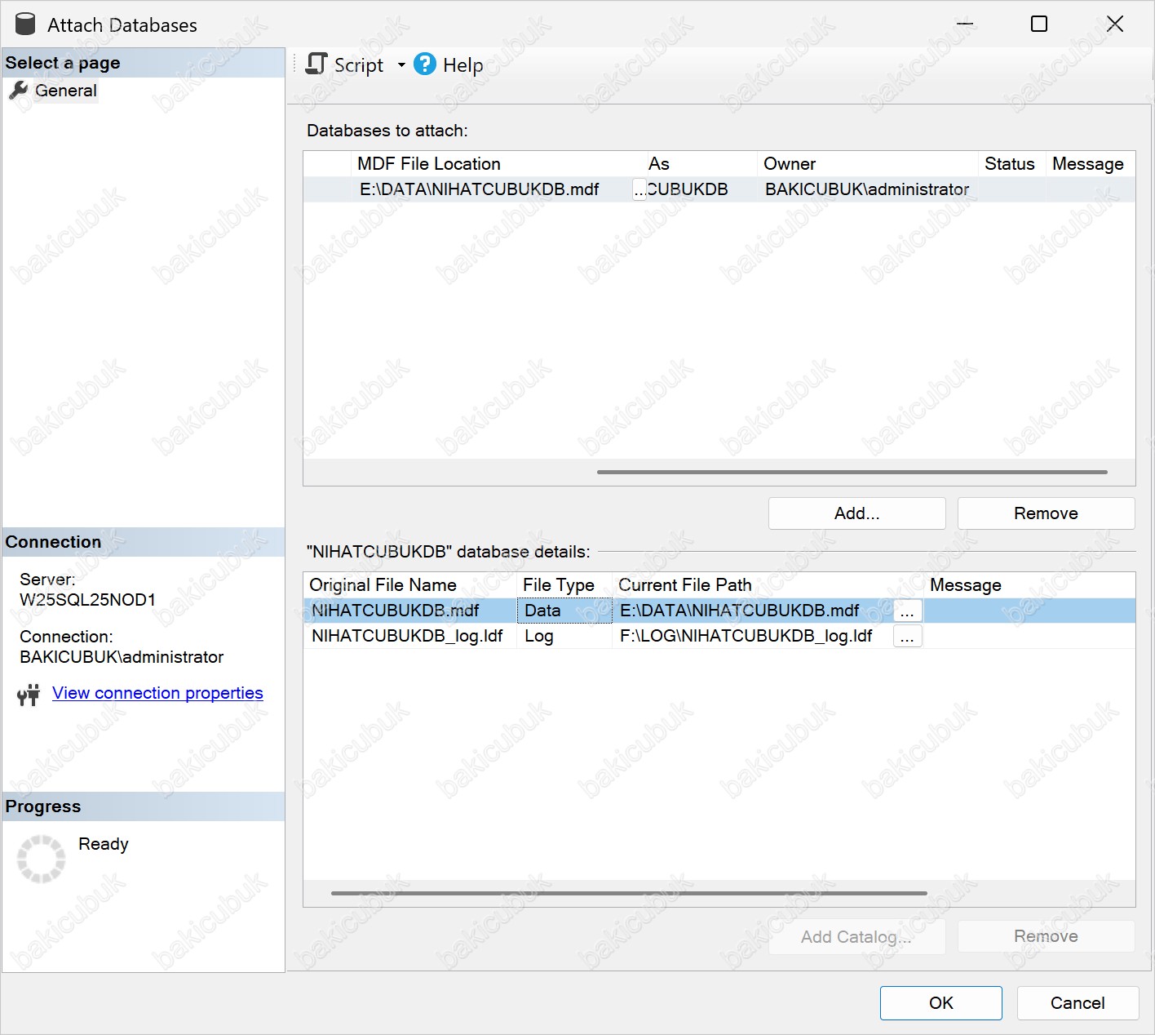
Task: Click the MDF File Location column header
Action: point(429,164)
